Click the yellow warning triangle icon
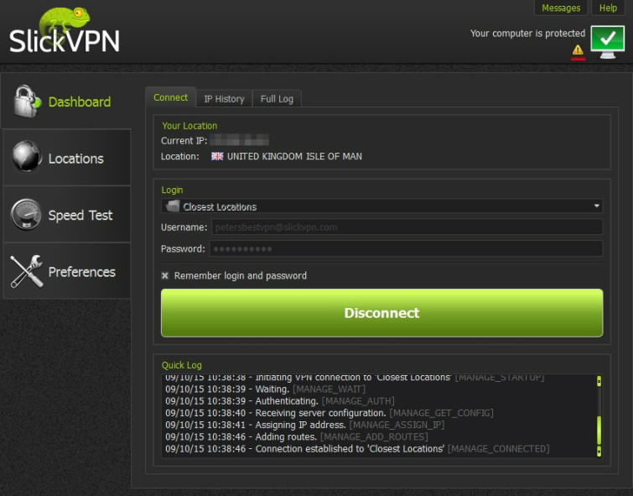 pyautogui.click(x=578, y=50)
